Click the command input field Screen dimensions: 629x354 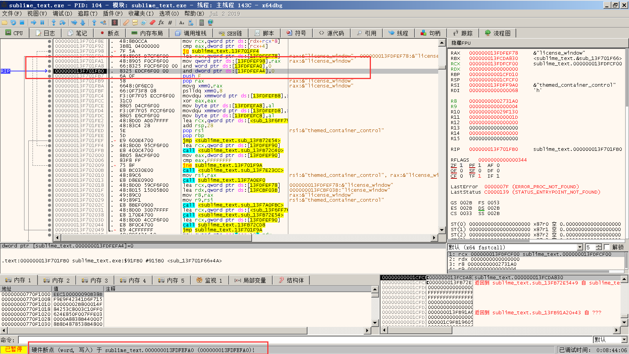tap(305, 339)
